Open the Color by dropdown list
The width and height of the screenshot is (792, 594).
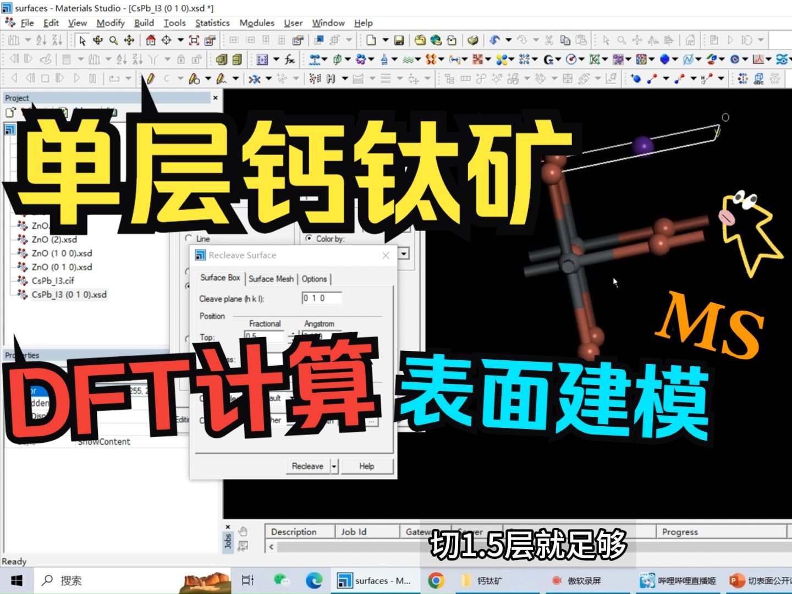click(404, 254)
